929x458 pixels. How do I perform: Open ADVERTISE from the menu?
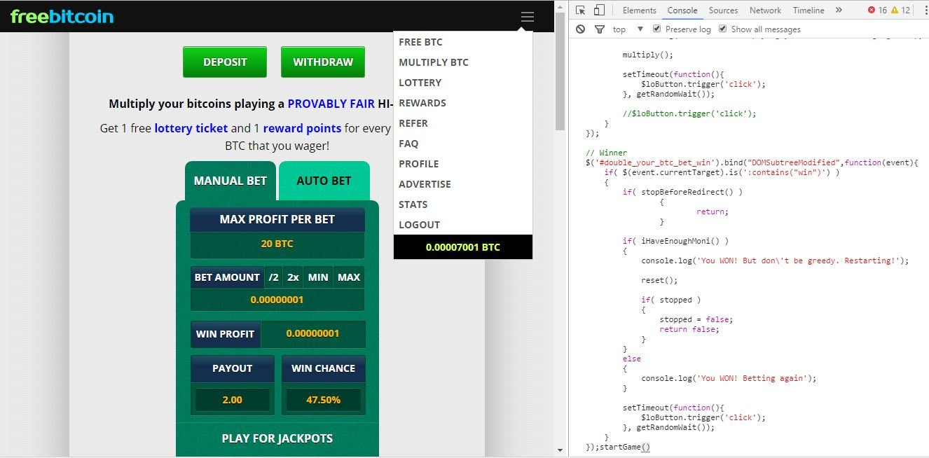[x=463, y=184]
